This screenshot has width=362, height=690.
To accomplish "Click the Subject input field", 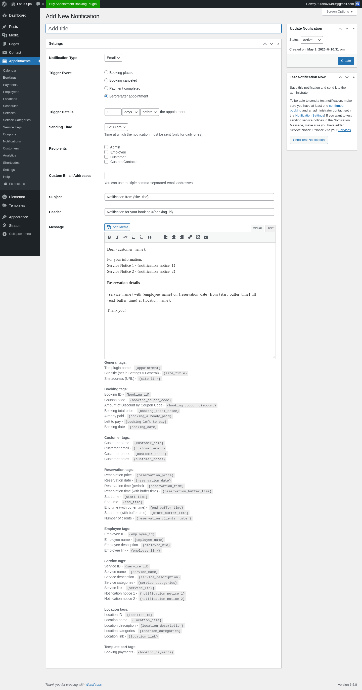I will [x=189, y=197].
